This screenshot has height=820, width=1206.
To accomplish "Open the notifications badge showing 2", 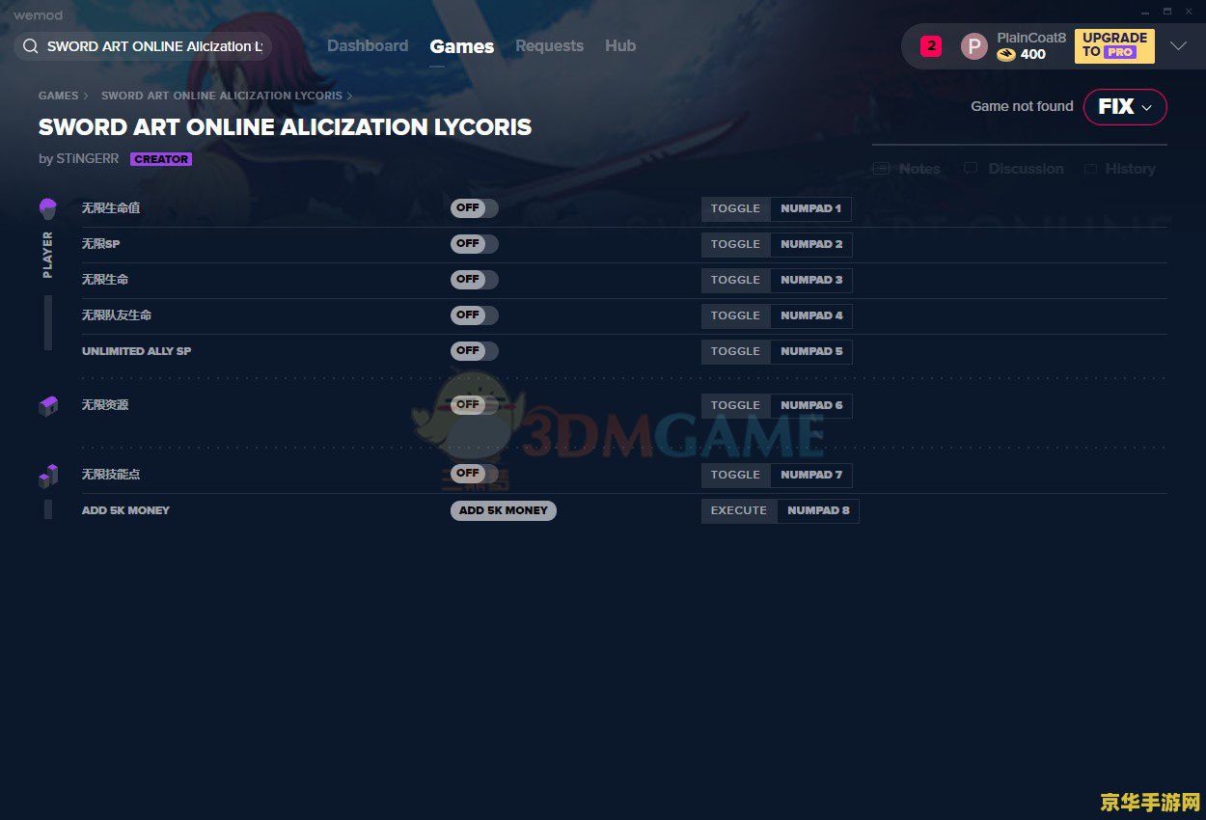I will pos(931,45).
